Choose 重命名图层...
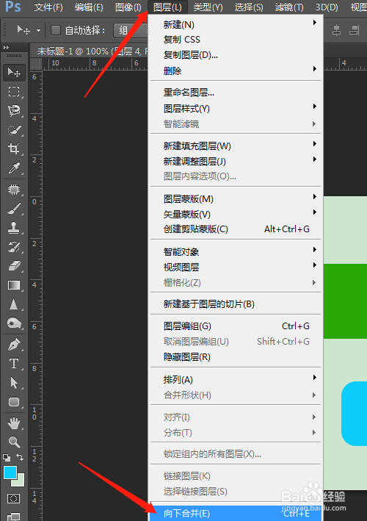Screen dimensions: 367x521 (236, 93)
